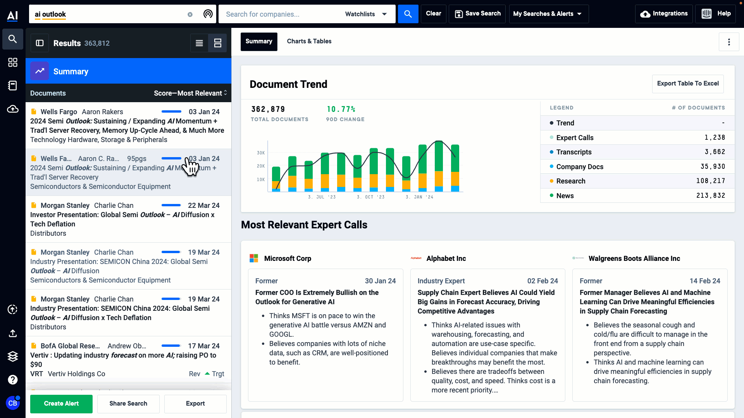This screenshot has width=744, height=418.
Task: Clear the 'ai outlook' keyword field
Action: coord(190,14)
